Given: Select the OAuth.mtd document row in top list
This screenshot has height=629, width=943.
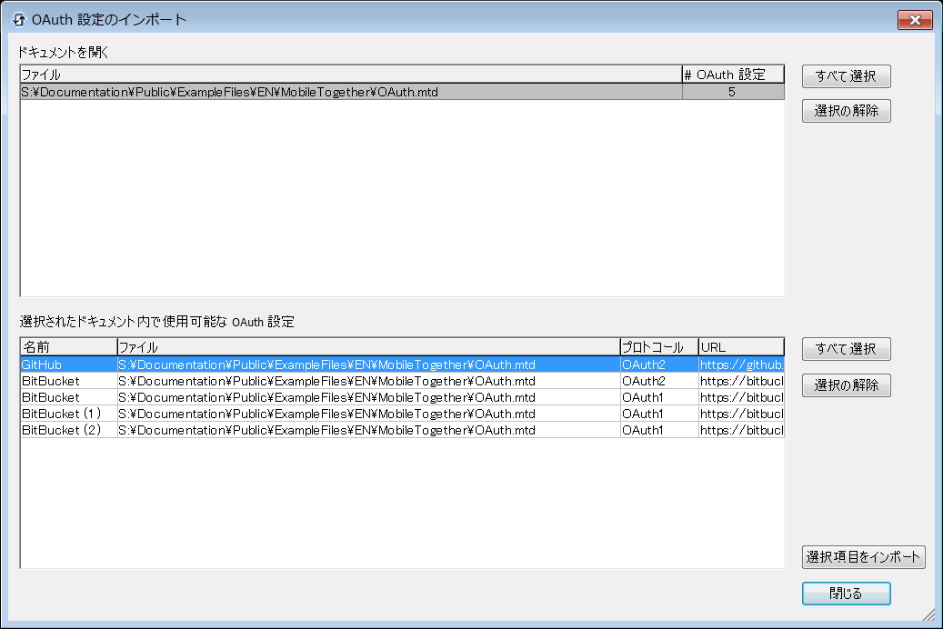Looking at the screenshot, I should click(402, 92).
